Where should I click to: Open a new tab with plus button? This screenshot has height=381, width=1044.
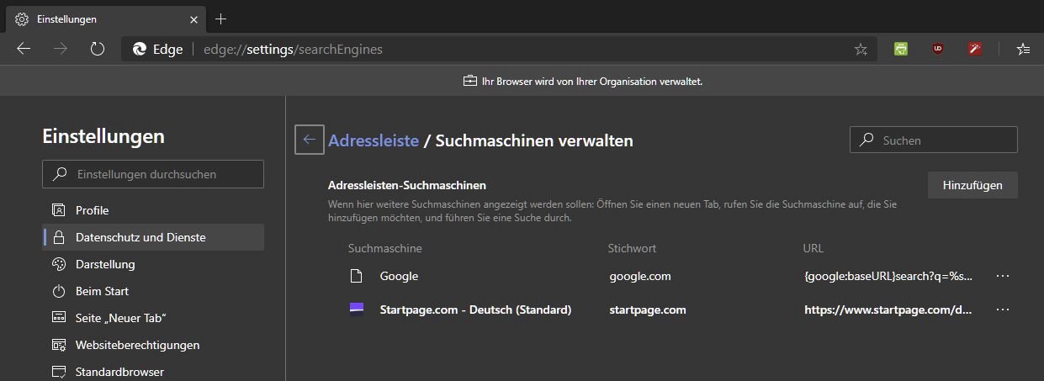click(x=221, y=19)
